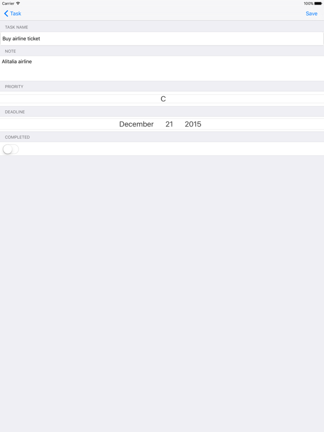324x432 pixels.
Task: Tap the DEADLINE section header
Action: 15,112
